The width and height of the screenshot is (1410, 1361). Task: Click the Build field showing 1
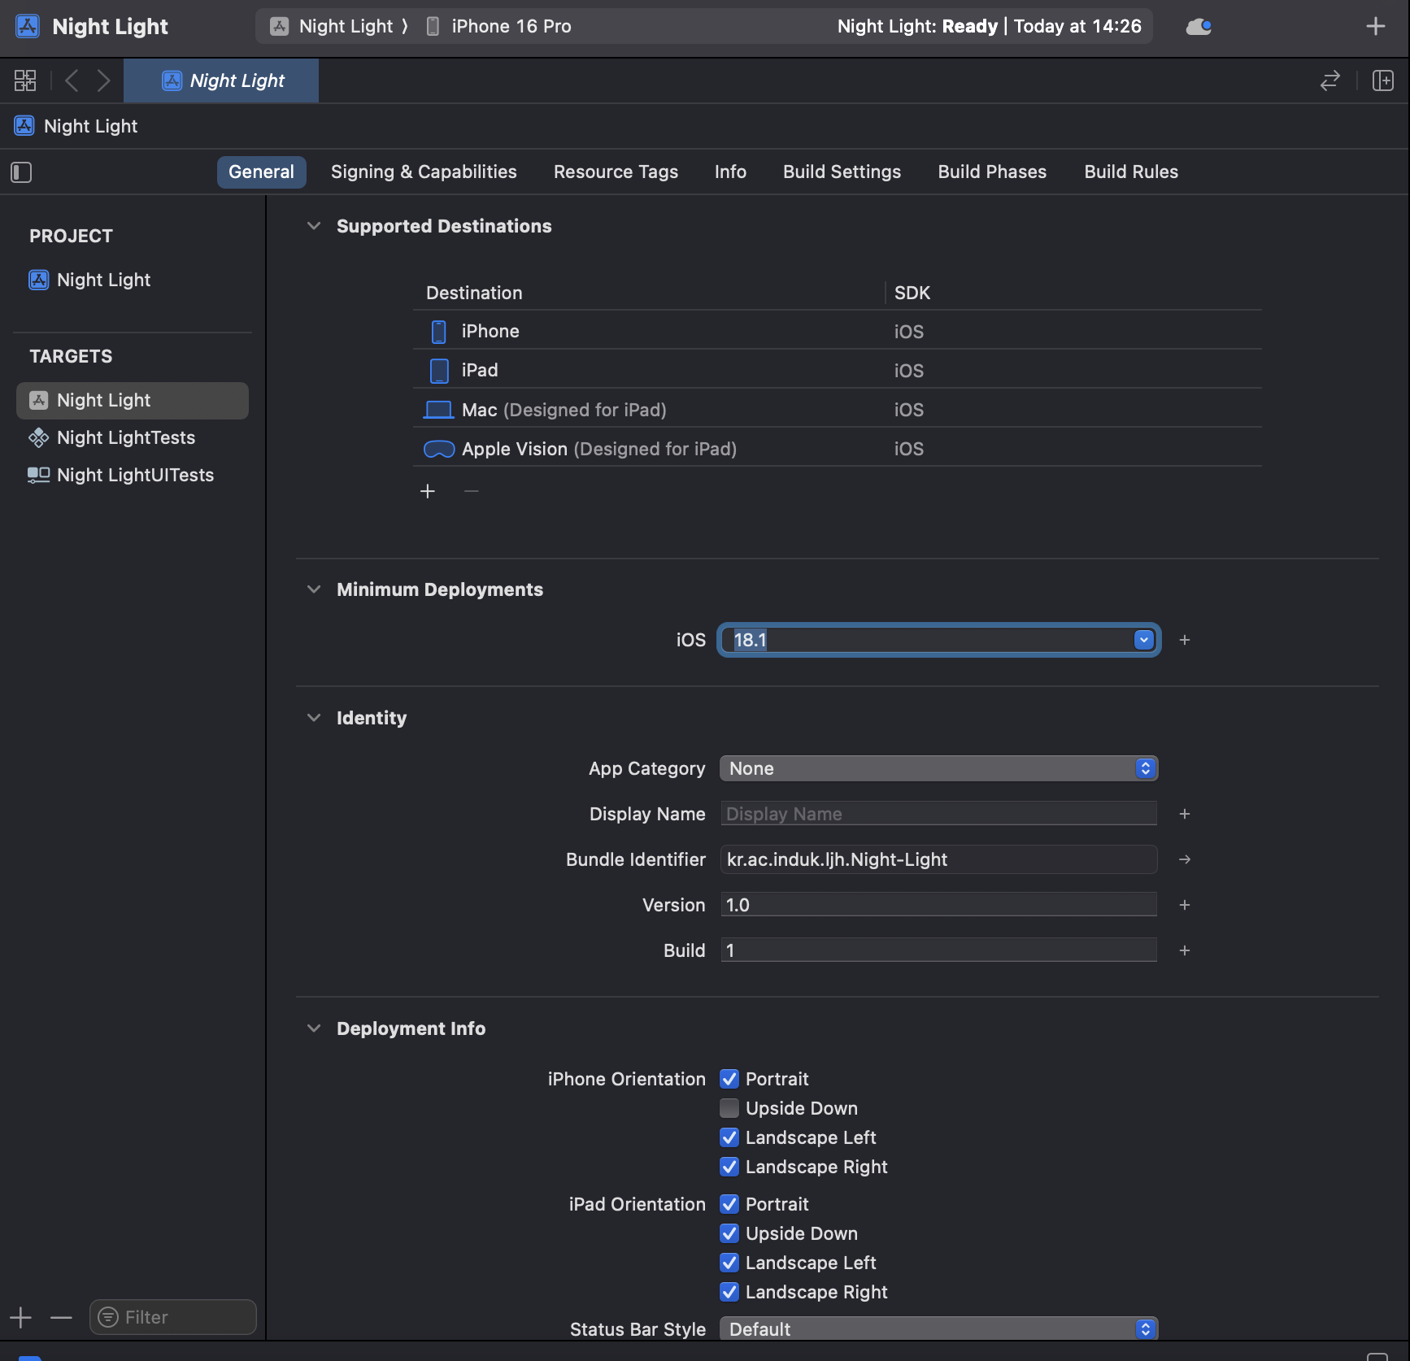click(x=938, y=950)
